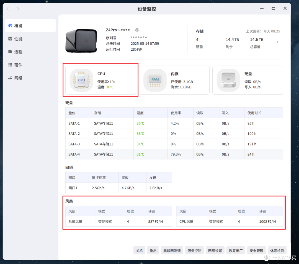This screenshot has height=264, width=299.
Task: Open 服务控制 service control
Action: (194, 250)
